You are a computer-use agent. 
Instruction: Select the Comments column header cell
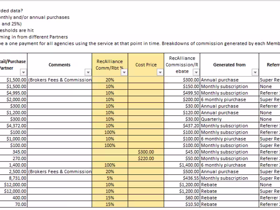click(x=59, y=65)
